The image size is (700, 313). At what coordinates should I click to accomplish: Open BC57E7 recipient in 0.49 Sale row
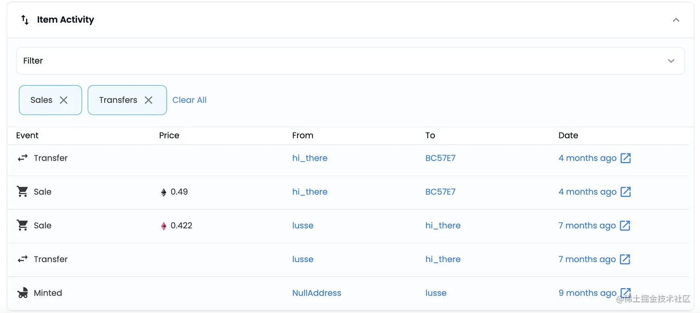click(440, 192)
